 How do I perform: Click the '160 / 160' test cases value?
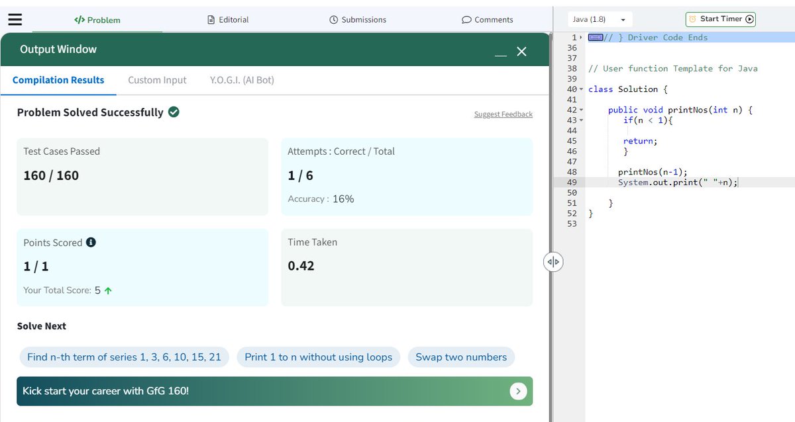click(51, 175)
